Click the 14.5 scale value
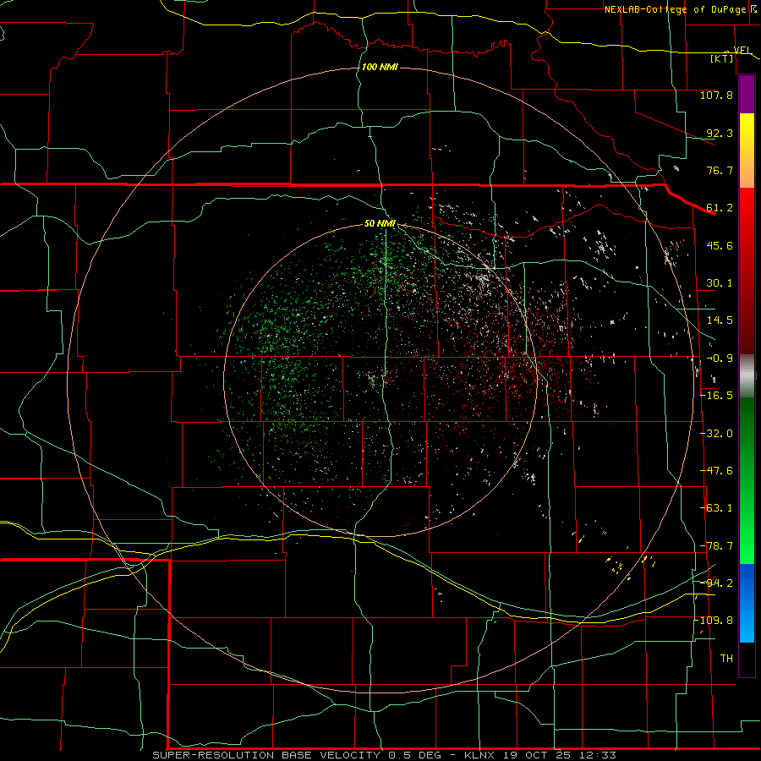Image resolution: width=761 pixels, height=761 pixels. 720,320
